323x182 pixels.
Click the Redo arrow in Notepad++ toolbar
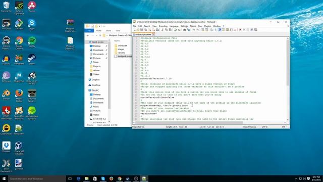click(x=180, y=30)
